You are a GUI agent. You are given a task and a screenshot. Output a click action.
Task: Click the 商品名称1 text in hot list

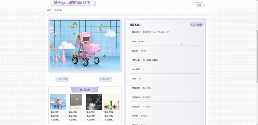(91, 112)
